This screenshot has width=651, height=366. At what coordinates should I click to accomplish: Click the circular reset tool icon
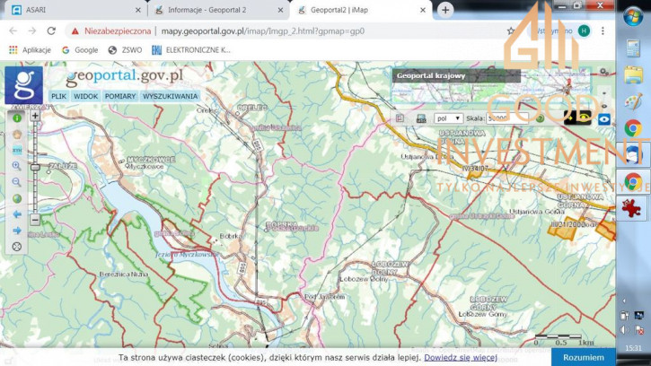[16, 247]
